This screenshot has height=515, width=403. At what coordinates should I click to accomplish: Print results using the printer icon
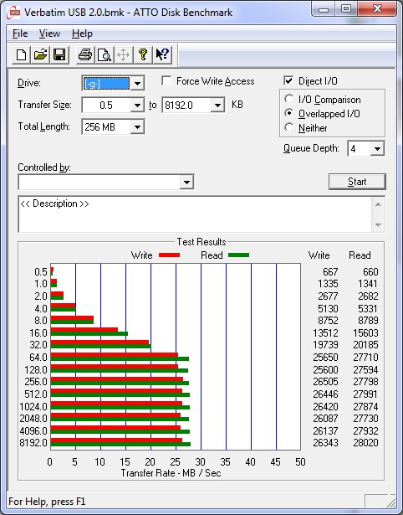click(85, 55)
